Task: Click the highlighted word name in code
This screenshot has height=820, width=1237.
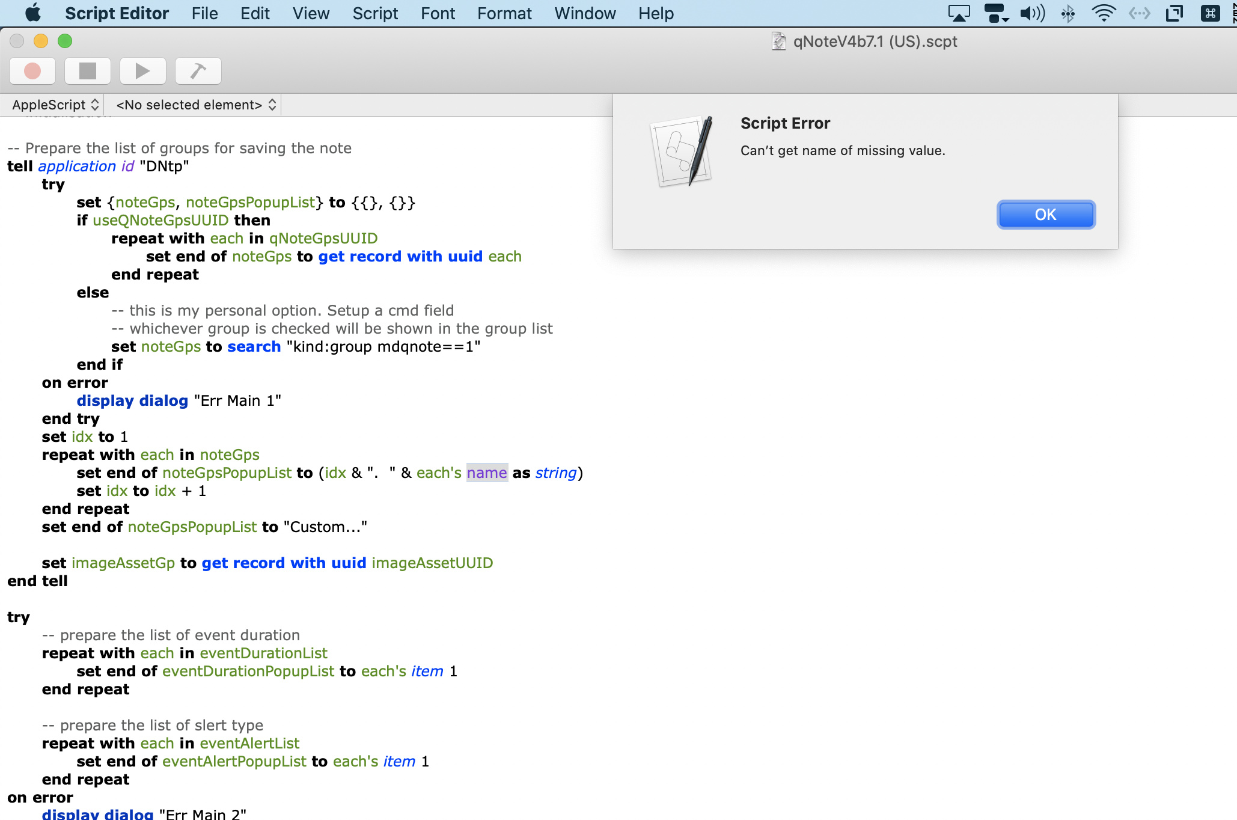Action: (x=487, y=473)
